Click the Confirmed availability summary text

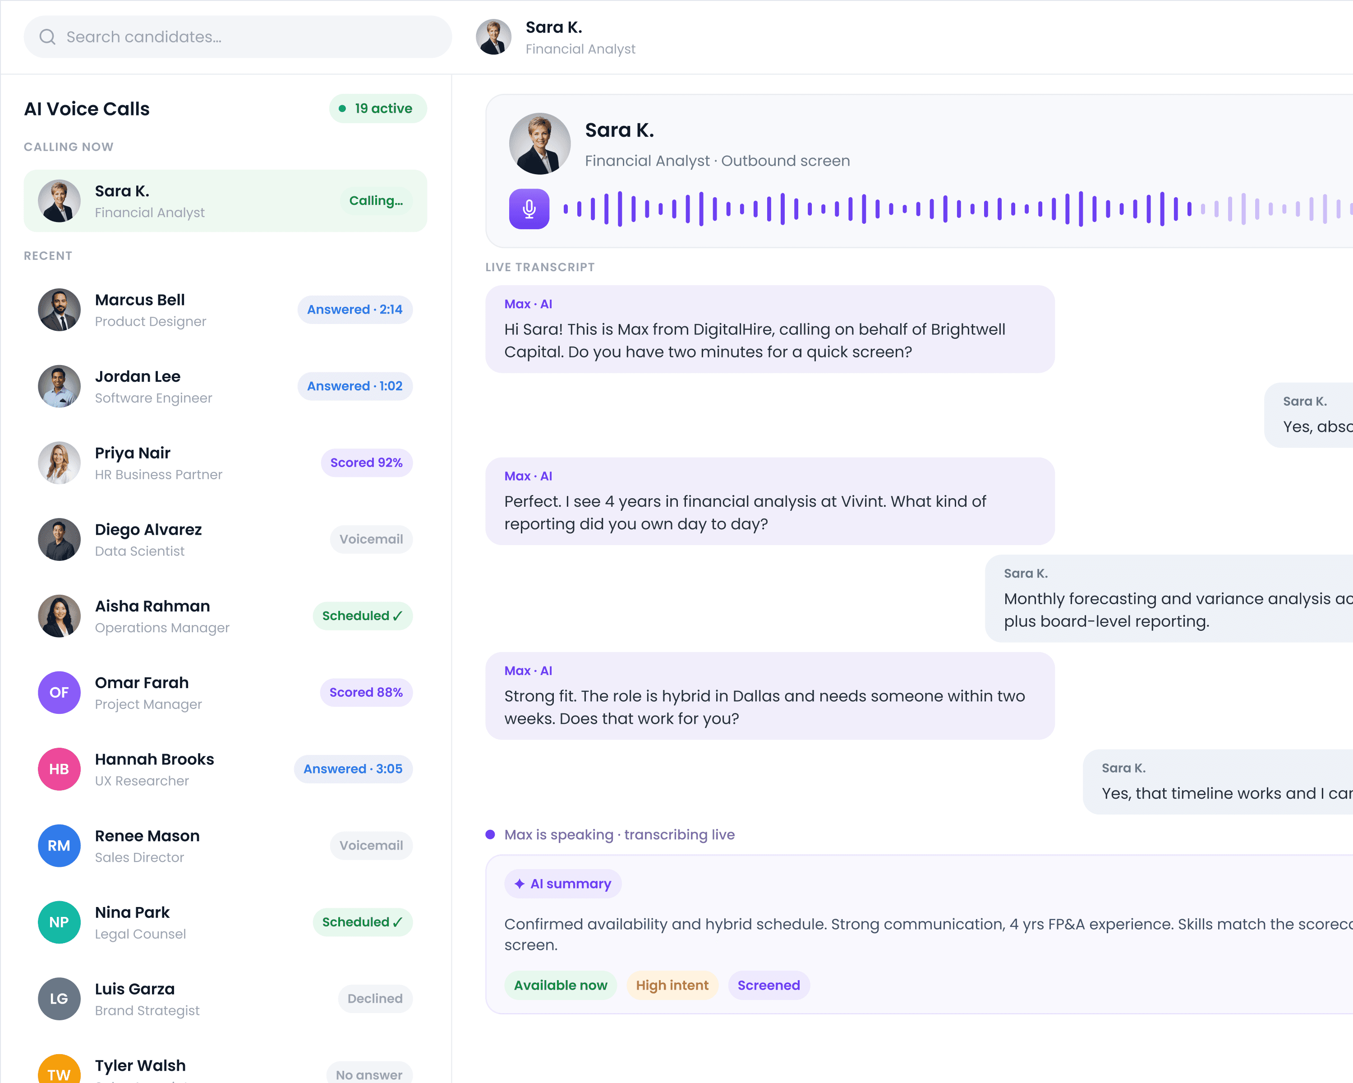coord(929,935)
